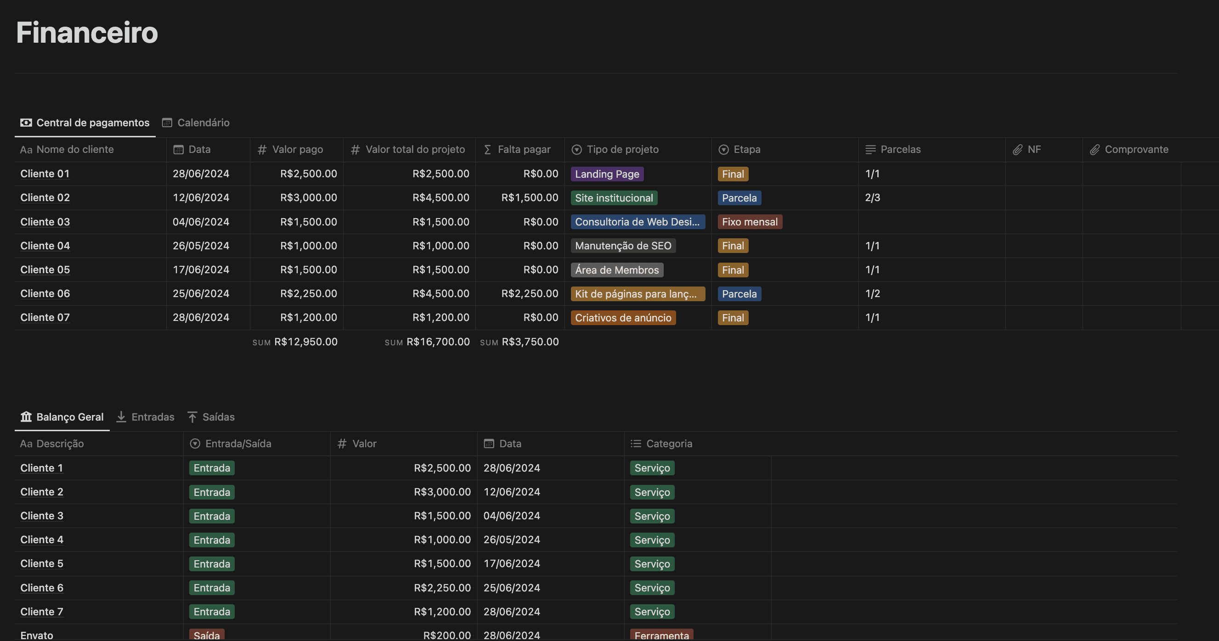This screenshot has height=641, width=1219.
Task: Click the Valor pago sum total R$12,950.00
Action: click(305, 342)
